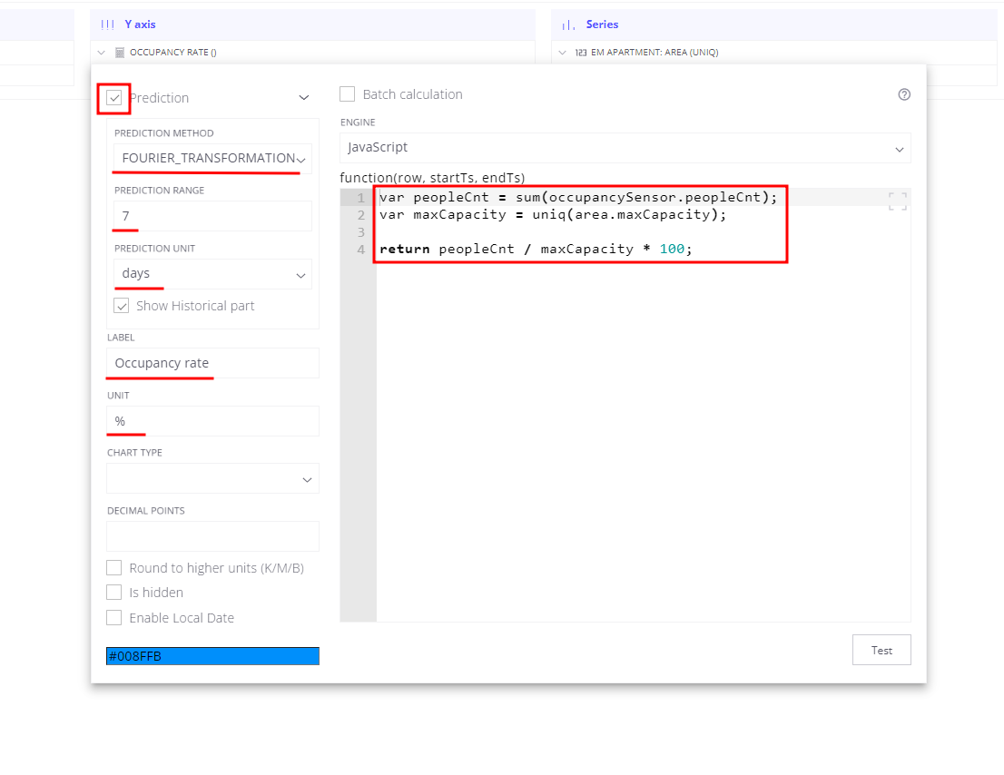Click the 123 icon beside EM Apartment
The height and width of the screenshot is (775, 1004).
580,53
